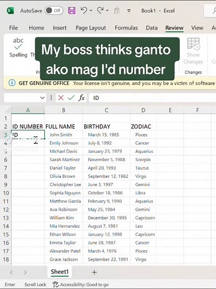Click the GET GENUINE OFFICE message
The height and width of the screenshot is (289, 216).
(44, 83)
